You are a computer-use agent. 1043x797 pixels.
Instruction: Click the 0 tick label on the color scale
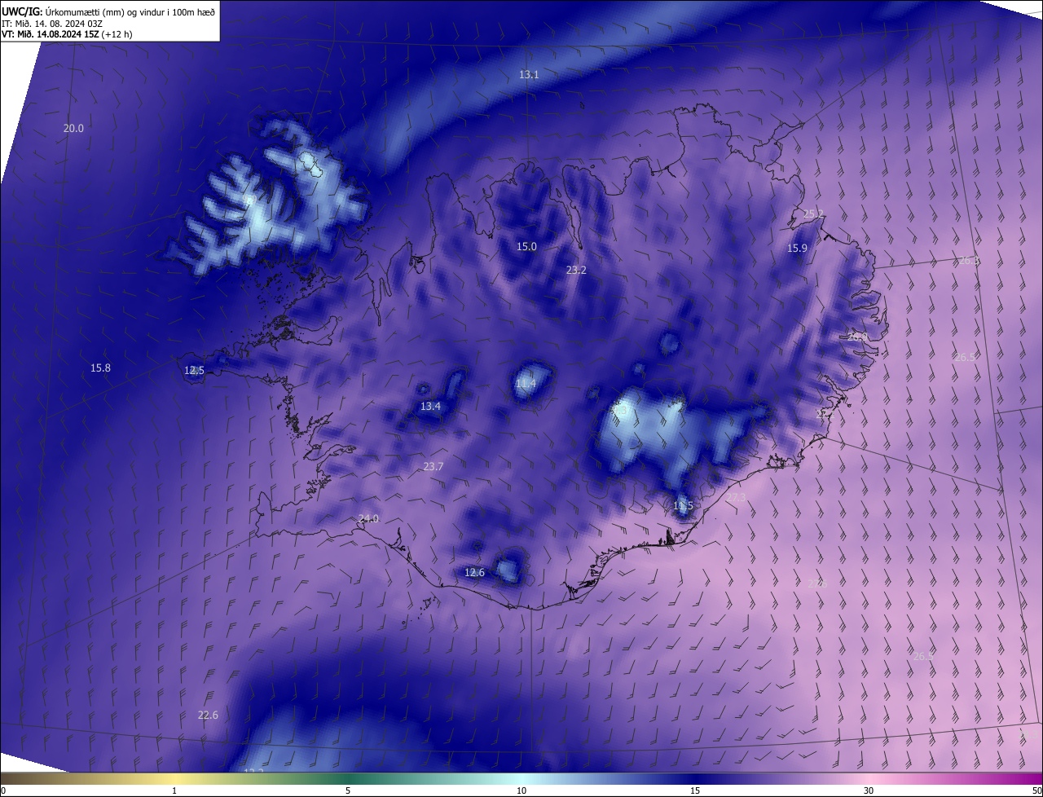pyautogui.click(x=3, y=790)
